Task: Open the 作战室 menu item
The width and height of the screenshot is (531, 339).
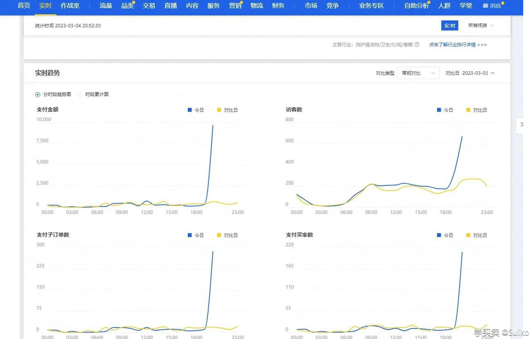Action: click(70, 6)
